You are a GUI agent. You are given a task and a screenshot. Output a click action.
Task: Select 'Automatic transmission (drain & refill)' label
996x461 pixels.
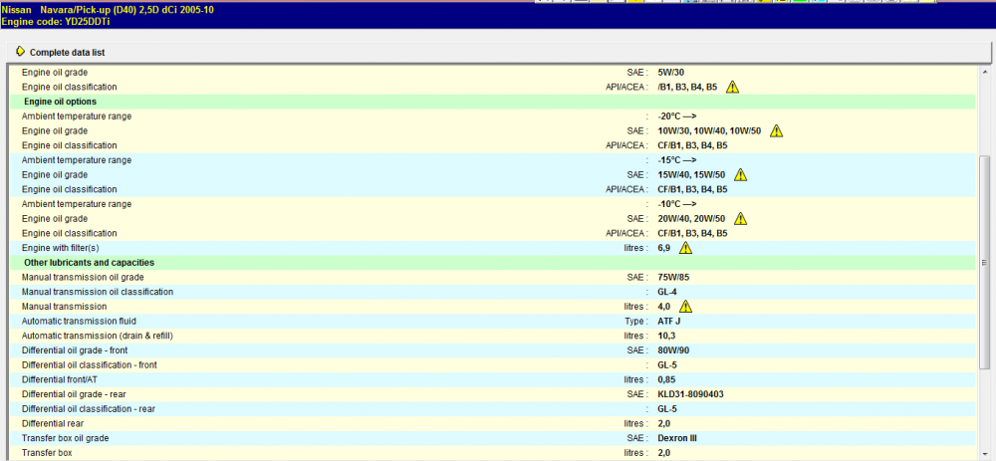(98, 336)
